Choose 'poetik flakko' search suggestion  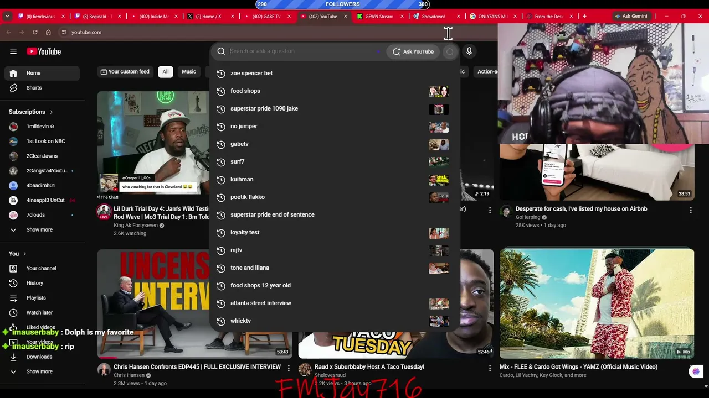335,197
